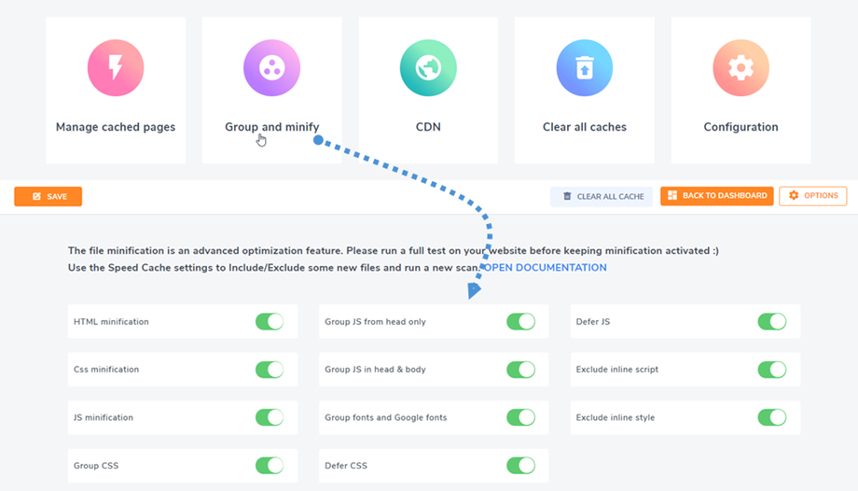858x491 pixels.
Task: Go Back to Dashboard
Action: [x=717, y=196]
